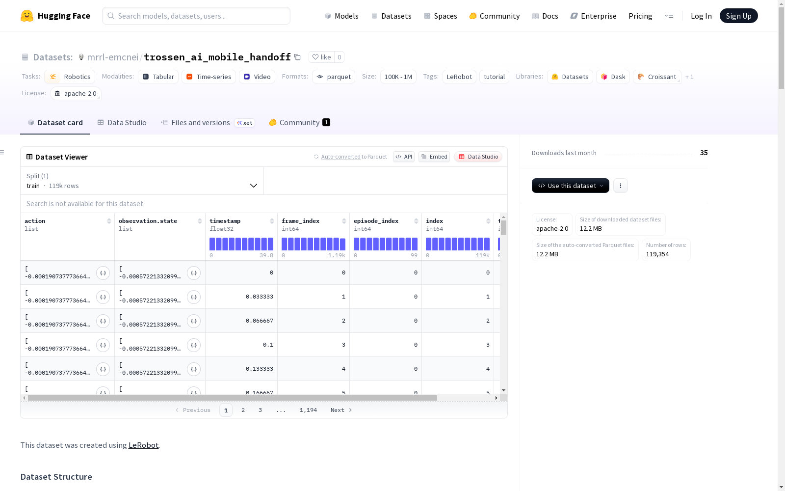
Task: Expand action cell in timestamp 0.066667 row
Action: 103,321
